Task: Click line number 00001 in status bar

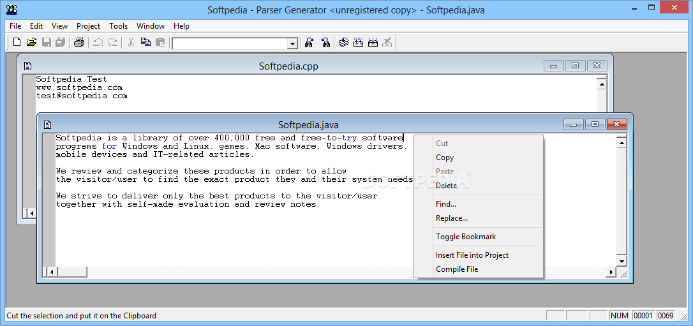Action: pyautogui.click(x=643, y=315)
